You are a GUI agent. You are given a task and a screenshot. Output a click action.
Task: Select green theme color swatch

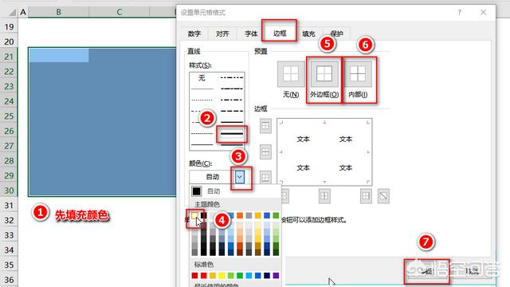[x=276, y=215]
